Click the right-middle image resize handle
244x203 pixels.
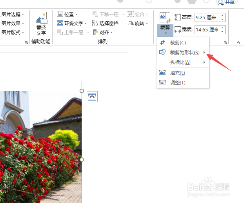(82, 159)
